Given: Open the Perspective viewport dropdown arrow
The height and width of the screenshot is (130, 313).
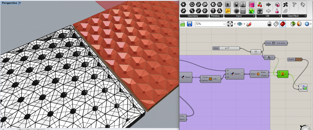Looking at the screenshot, I should [20, 3].
